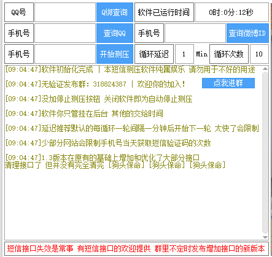The height and width of the screenshot is (257, 272).
Task: Click the 循环延迟 label
Action: [154, 54]
